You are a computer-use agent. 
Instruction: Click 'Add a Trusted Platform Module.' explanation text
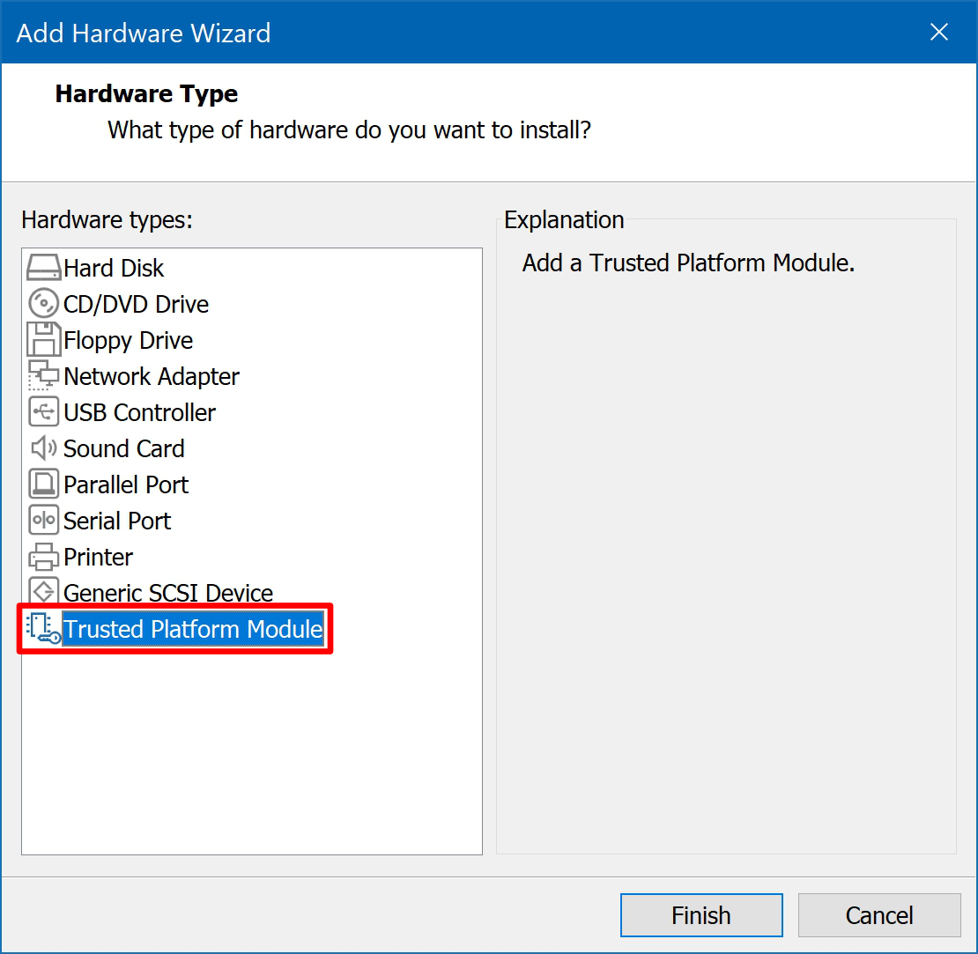pos(688,263)
